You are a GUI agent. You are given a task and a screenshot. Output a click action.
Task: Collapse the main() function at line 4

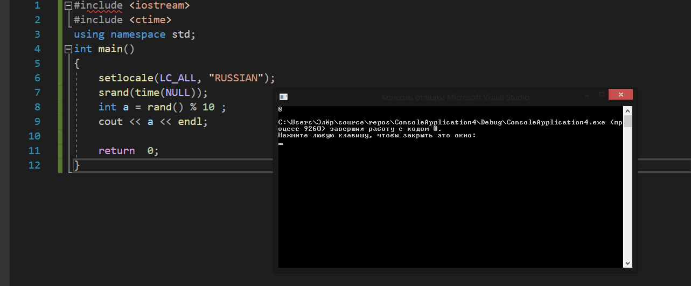pyautogui.click(x=68, y=49)
